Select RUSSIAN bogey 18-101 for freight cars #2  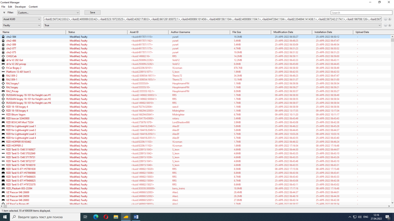(195, 99)
